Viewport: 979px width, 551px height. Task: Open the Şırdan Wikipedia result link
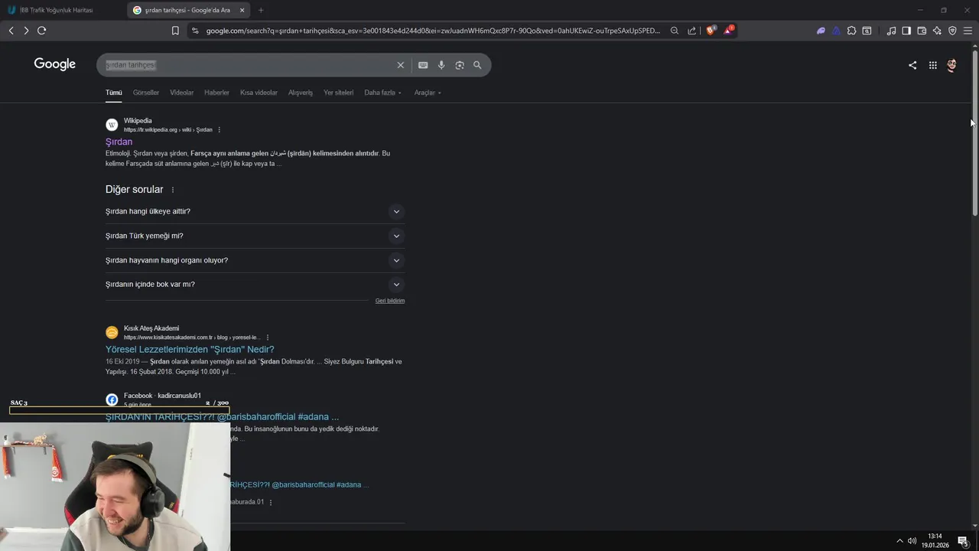(119, 142)
